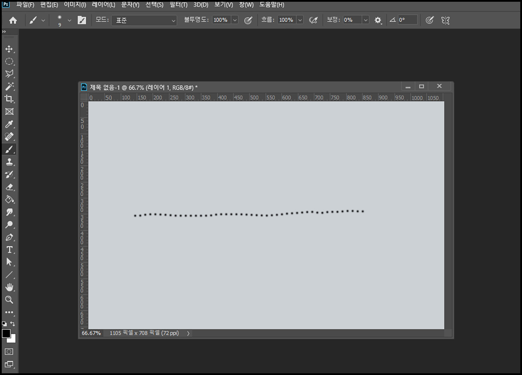Set the black foreground color swatch
This screenshot has height=375, width=522.
click(6, 333)
